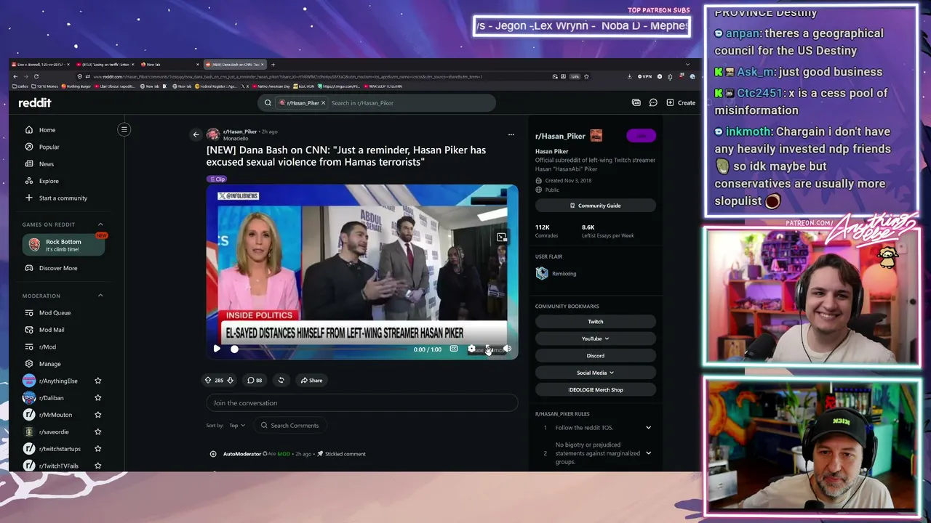The image size is (931, 523).
Task: Upvote the Dana Bash post
Action: pyautogui.click(x=208, y=380)
